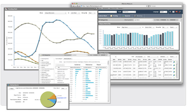
Task: Open Export dropdown in Category Ranking
Action: pos(174,57)
